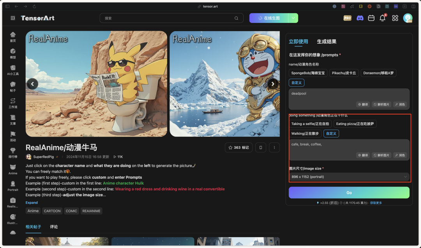
Task: Select Pikachu/皮卡丘 character option
Action: [344, 73]
